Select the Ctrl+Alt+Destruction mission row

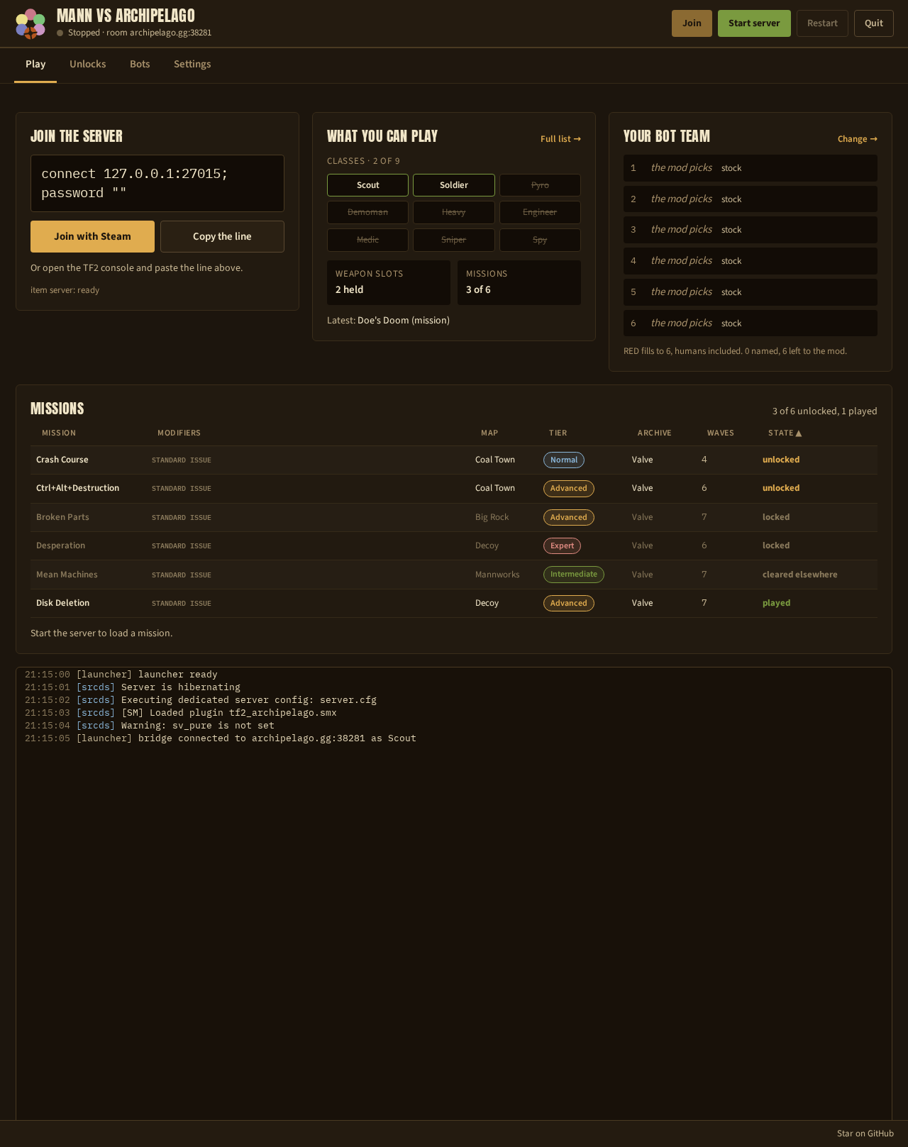pos(454,489)
